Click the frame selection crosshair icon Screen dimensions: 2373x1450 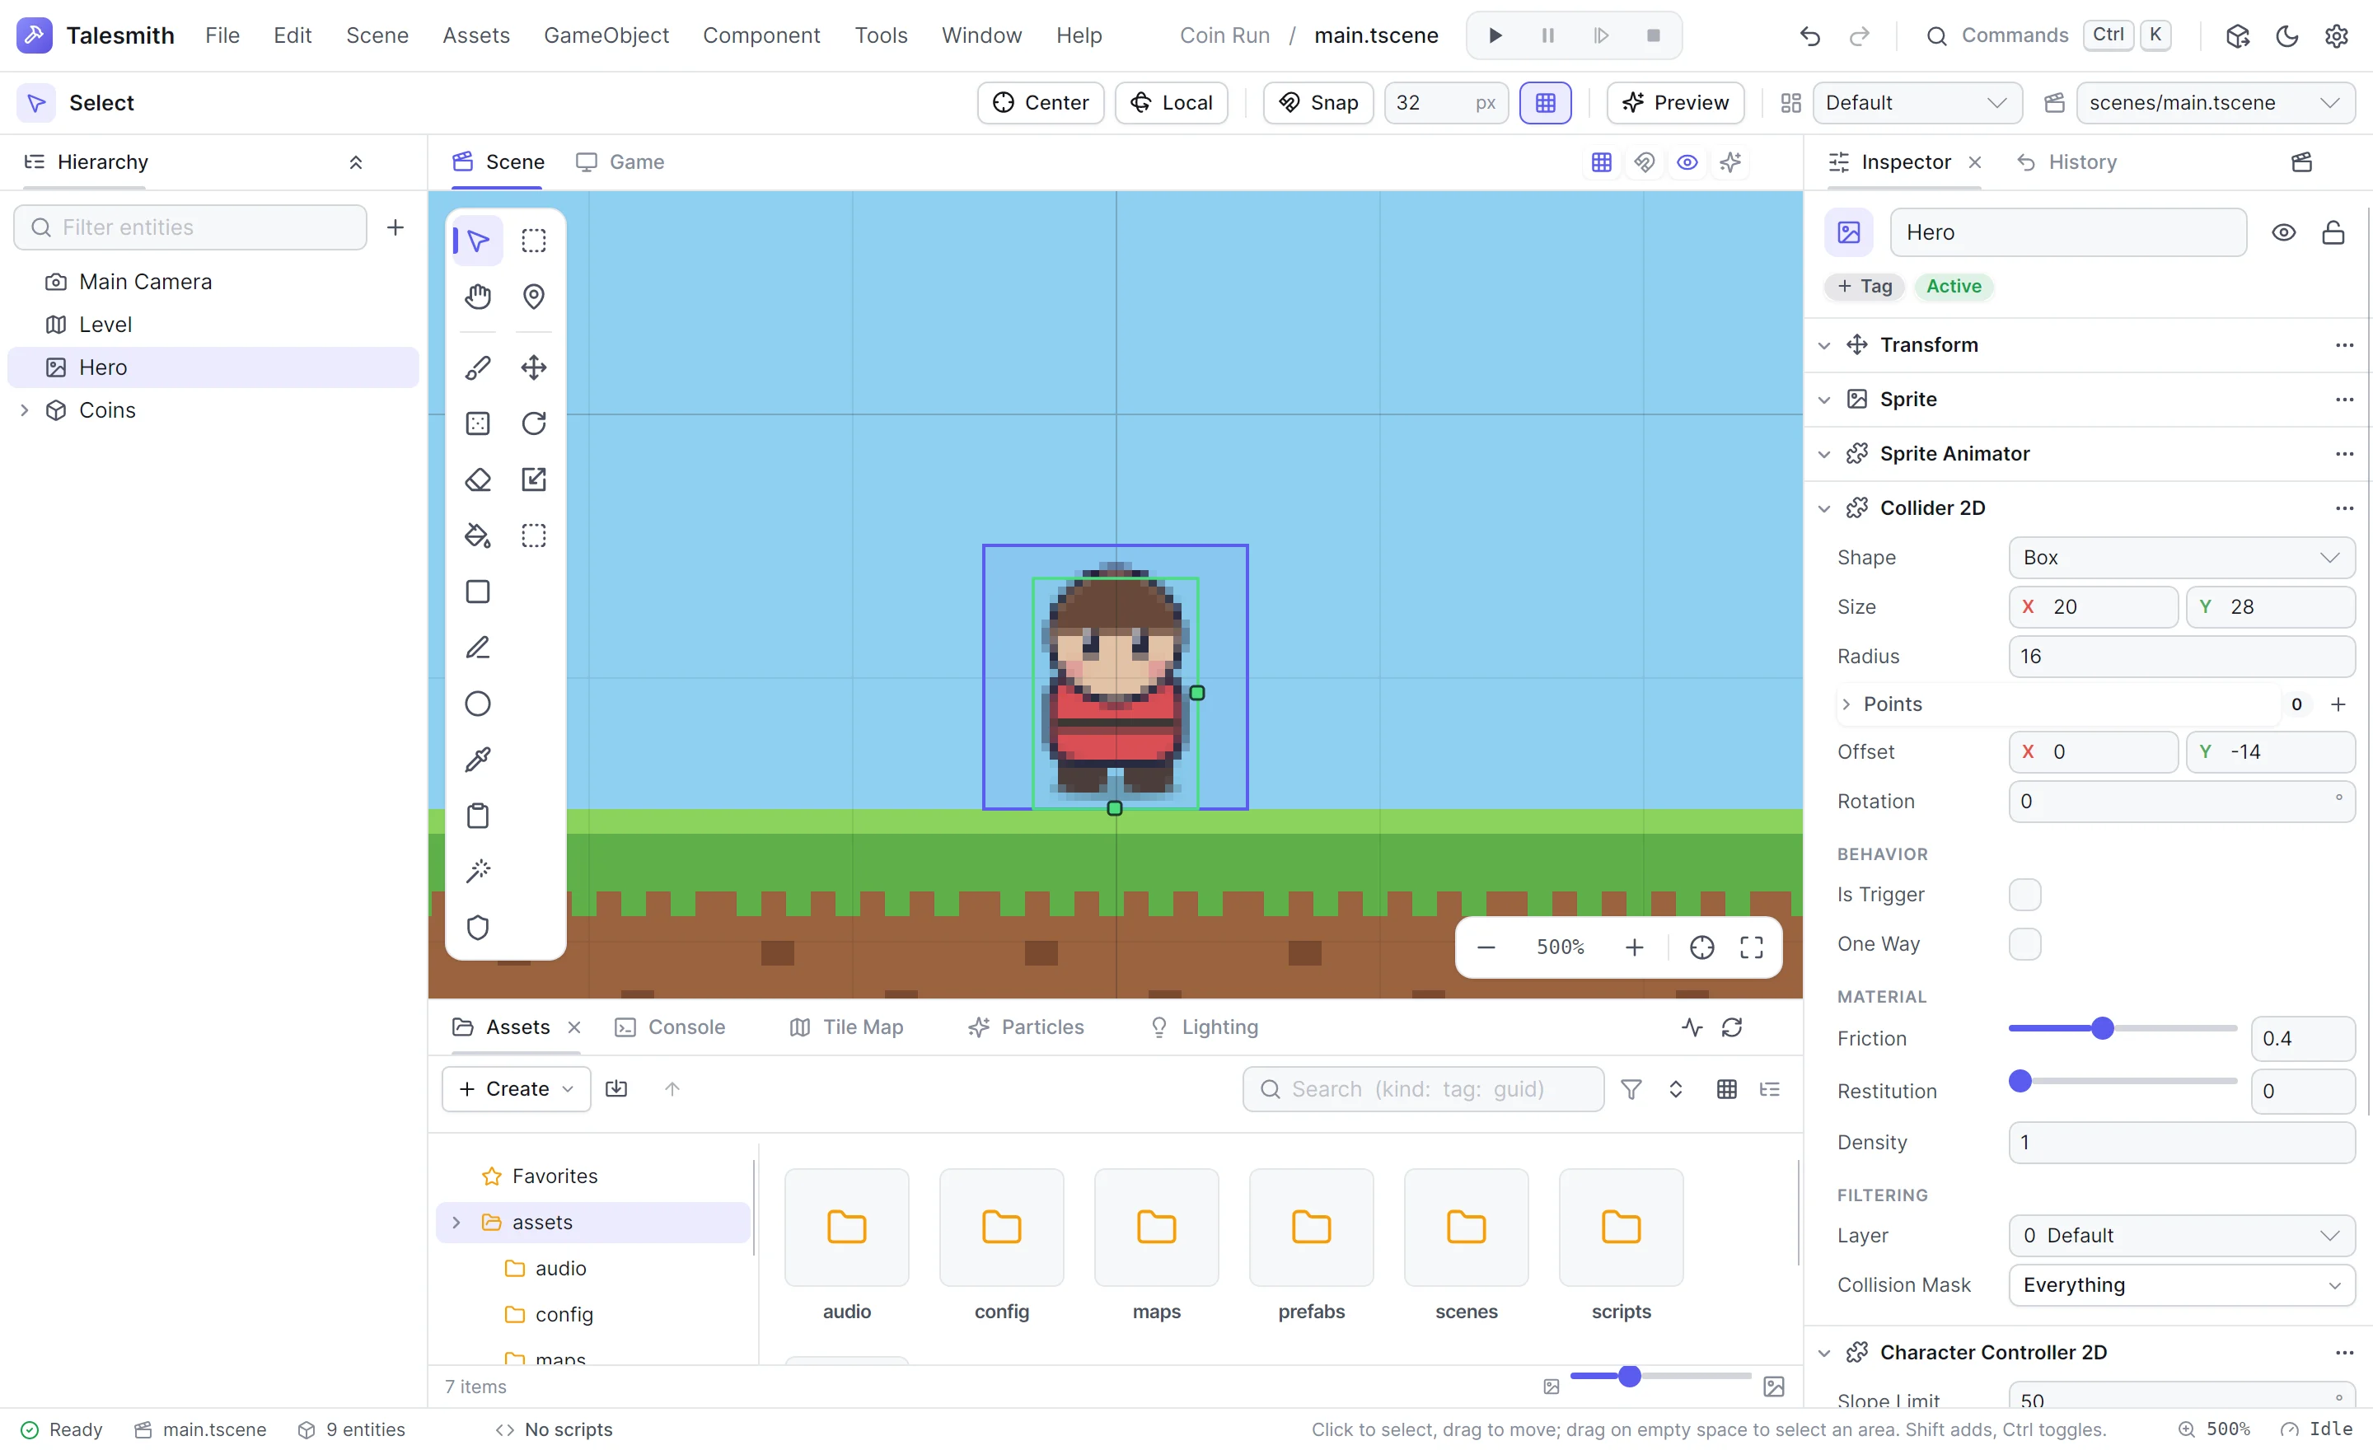[1701, 947]
